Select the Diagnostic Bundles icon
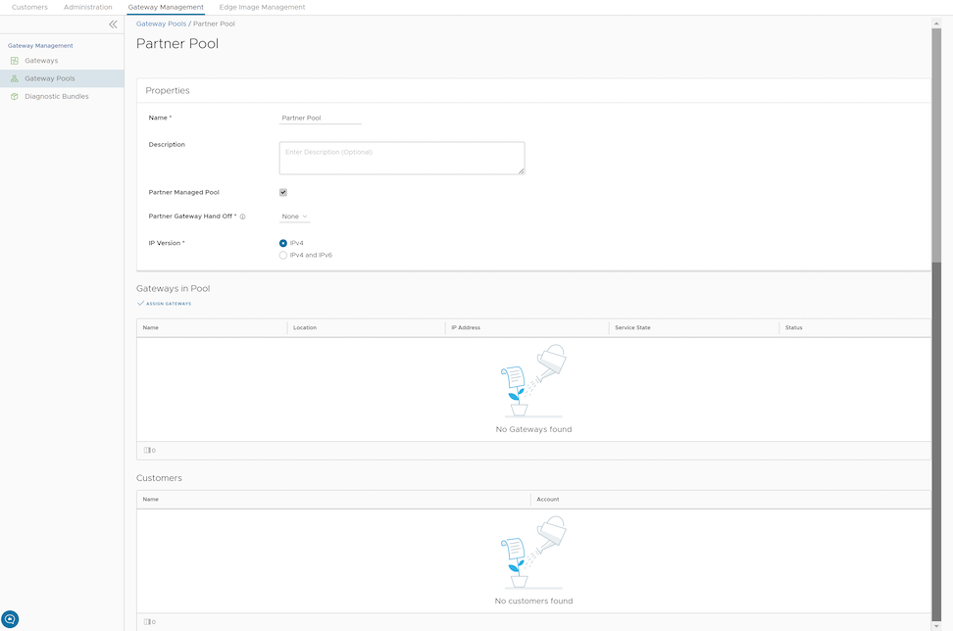The height and width of the screenshot is (631, 953). [14, 96]
